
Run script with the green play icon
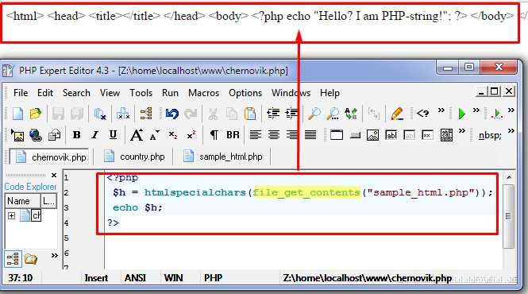tap(462, 114)
